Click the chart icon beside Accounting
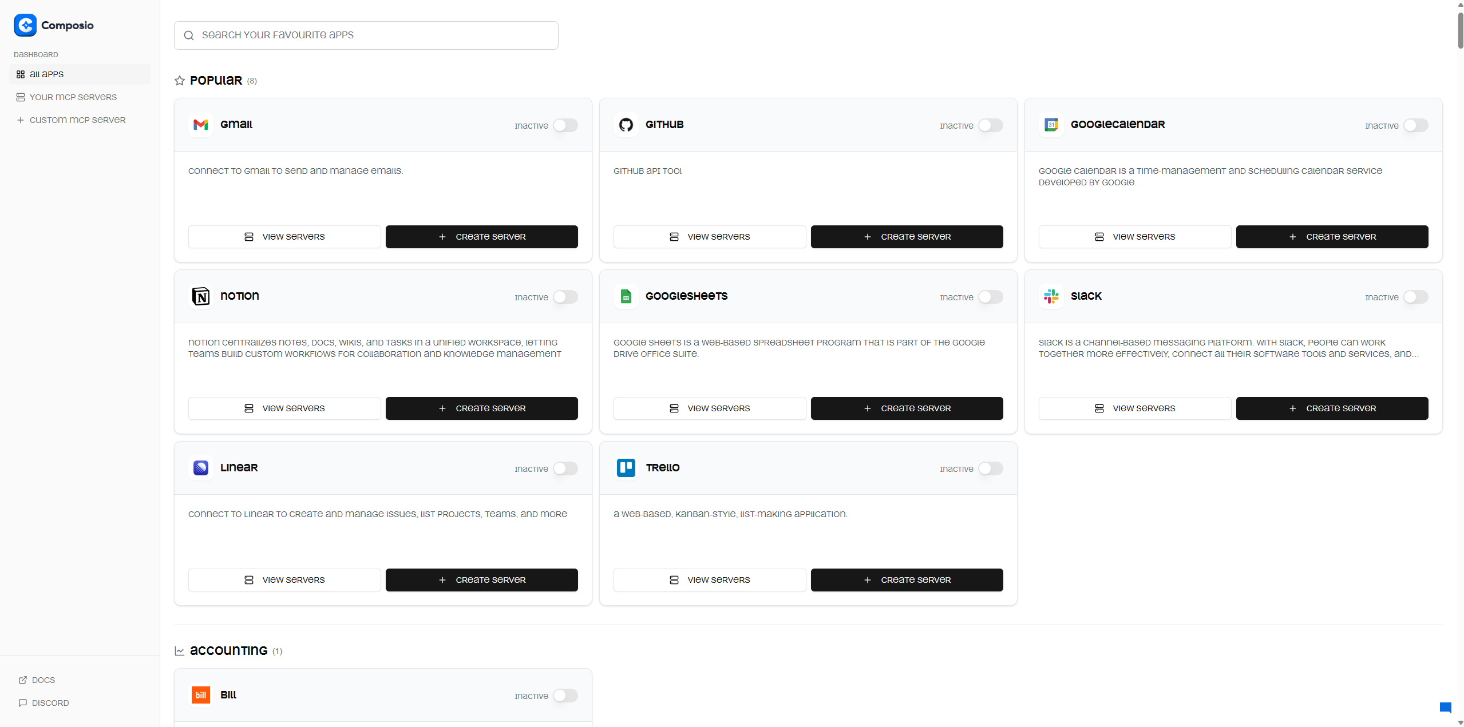1464x727 pixels. [180, 651]
